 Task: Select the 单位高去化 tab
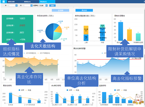click(x=43, y=2)
